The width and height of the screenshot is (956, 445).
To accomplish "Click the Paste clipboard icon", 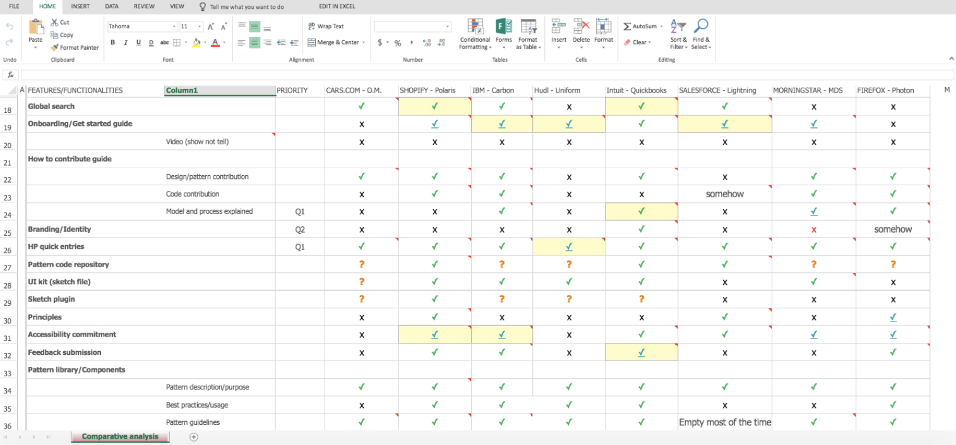I will pos(36,26).
